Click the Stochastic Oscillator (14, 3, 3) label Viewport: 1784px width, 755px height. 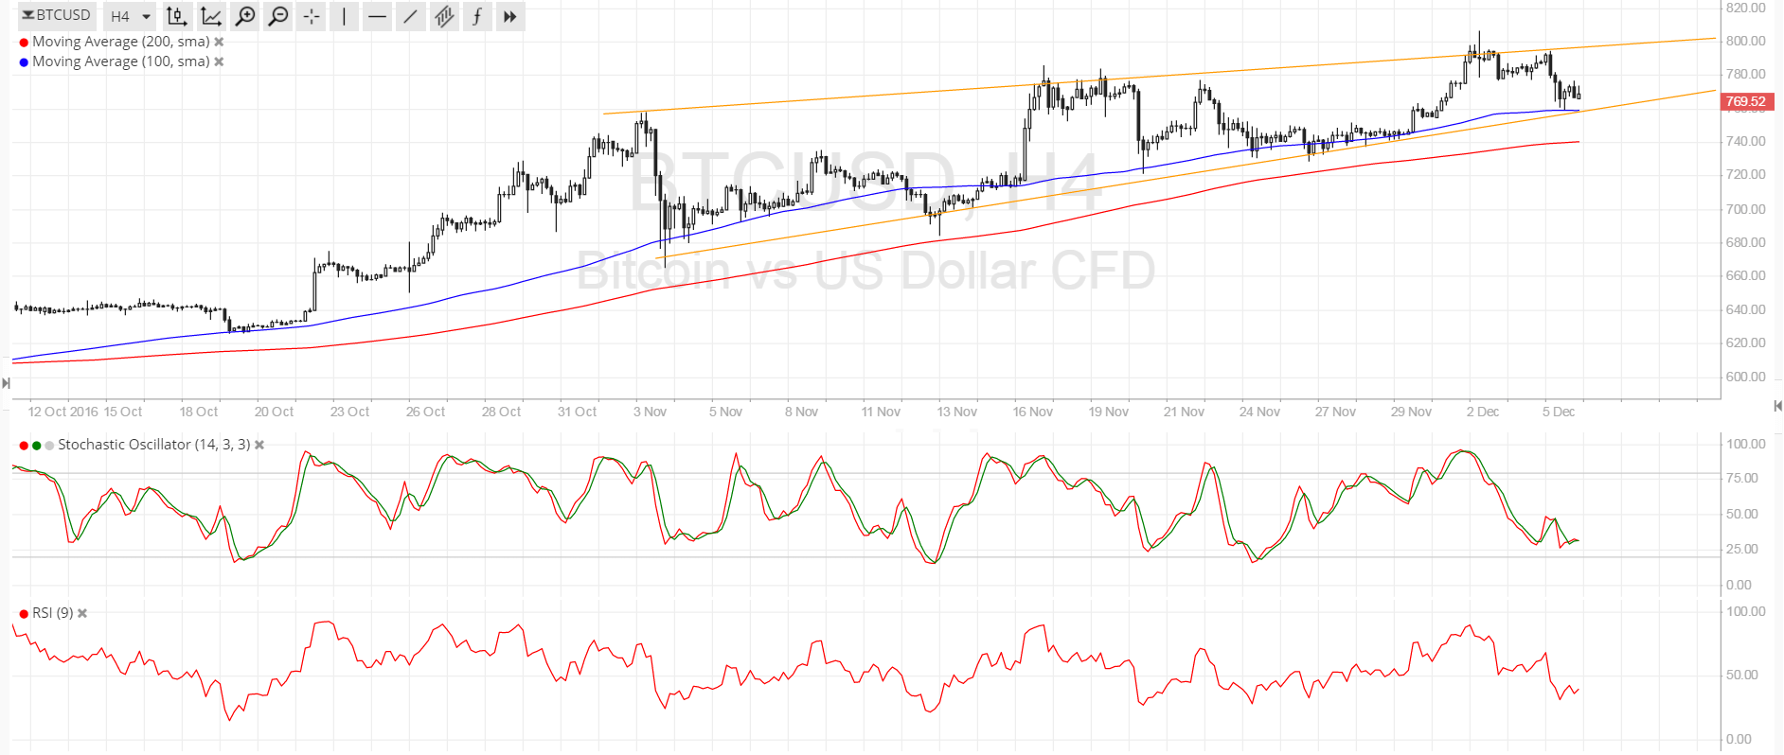154,445
